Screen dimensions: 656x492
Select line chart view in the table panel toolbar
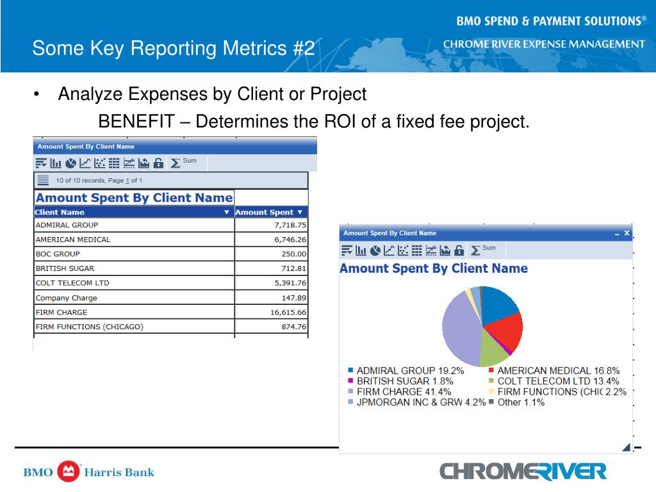click(85, 163)
